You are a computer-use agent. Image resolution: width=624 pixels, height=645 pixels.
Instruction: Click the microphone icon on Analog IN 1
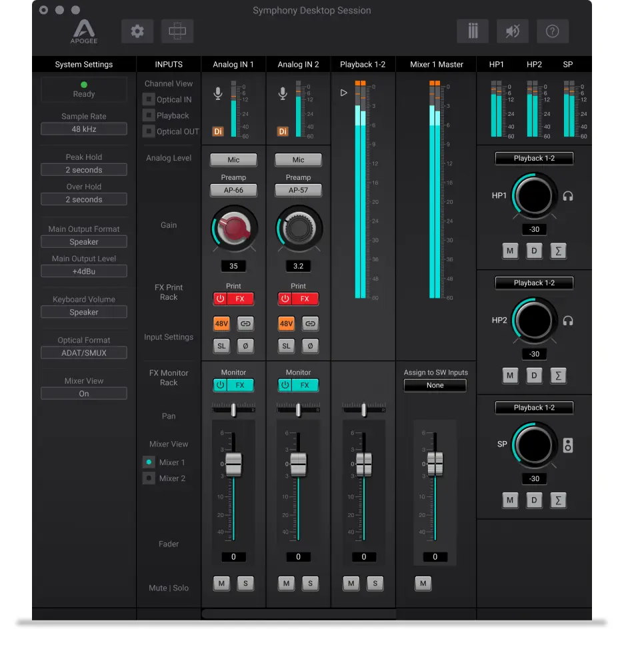(218, 95)
